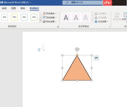
Task: Click the top-right sizing handle of the triangle
Action: [92, 55]
